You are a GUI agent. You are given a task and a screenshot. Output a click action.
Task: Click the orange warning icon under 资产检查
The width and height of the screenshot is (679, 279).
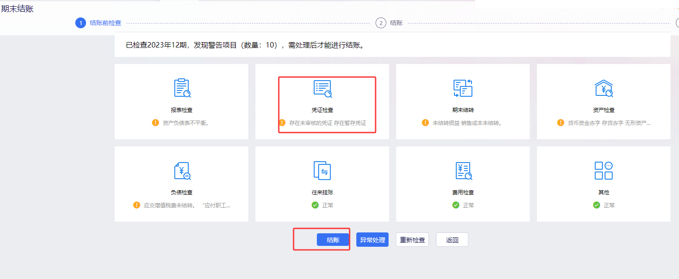[x=561, y=122]
